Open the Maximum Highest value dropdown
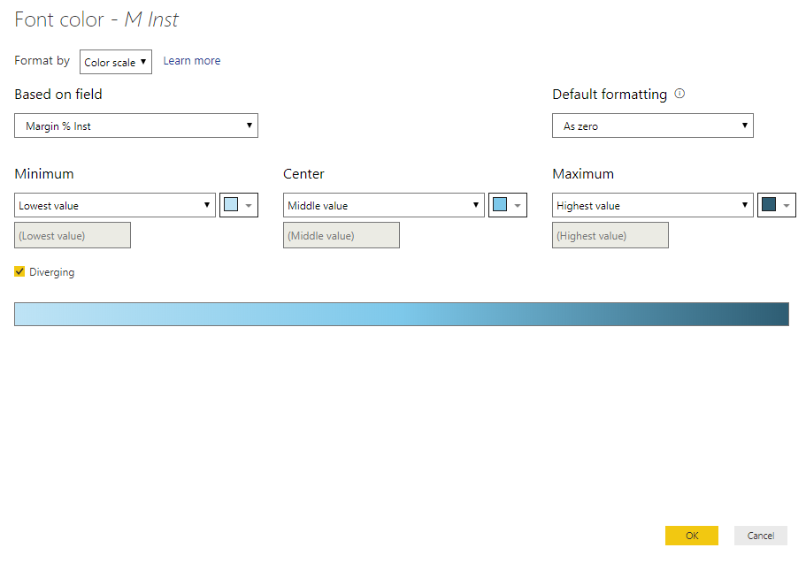Screen dimensions: 806x563 click(652, 204)
